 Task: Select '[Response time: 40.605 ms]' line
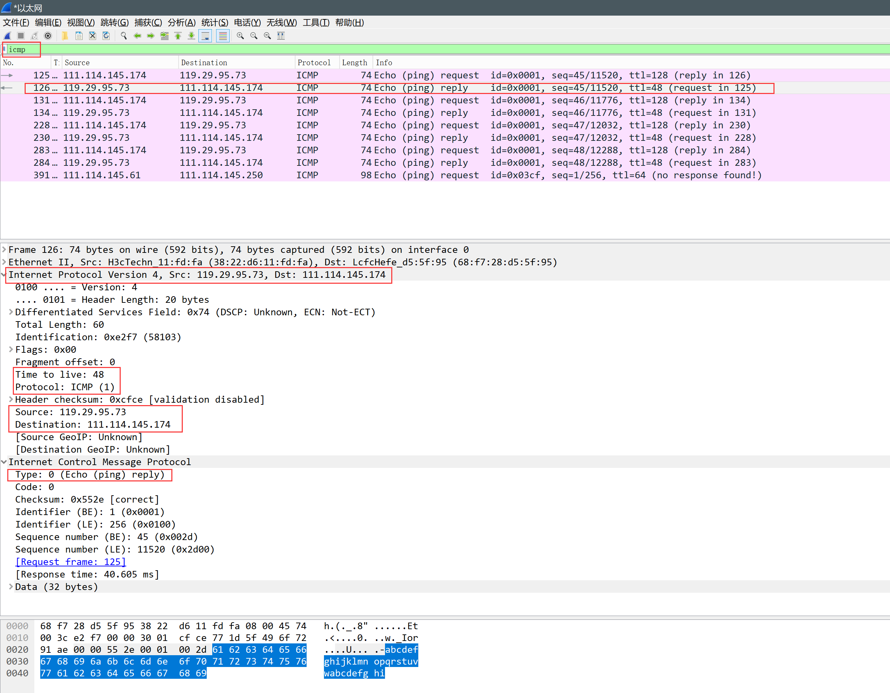[x=87, y=574]
